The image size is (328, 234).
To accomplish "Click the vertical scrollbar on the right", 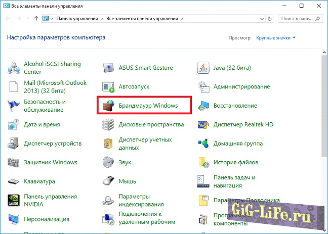I will click(x=323, y=101).
